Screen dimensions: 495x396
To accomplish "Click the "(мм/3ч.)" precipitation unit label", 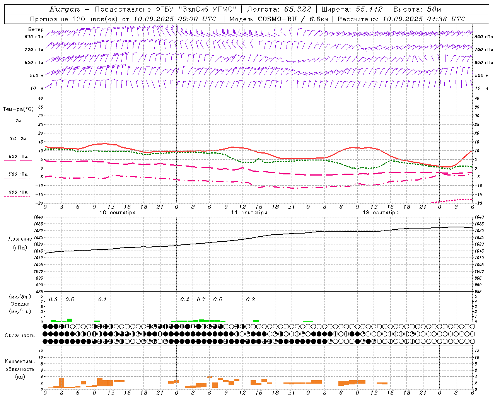I will pos(20,297).
